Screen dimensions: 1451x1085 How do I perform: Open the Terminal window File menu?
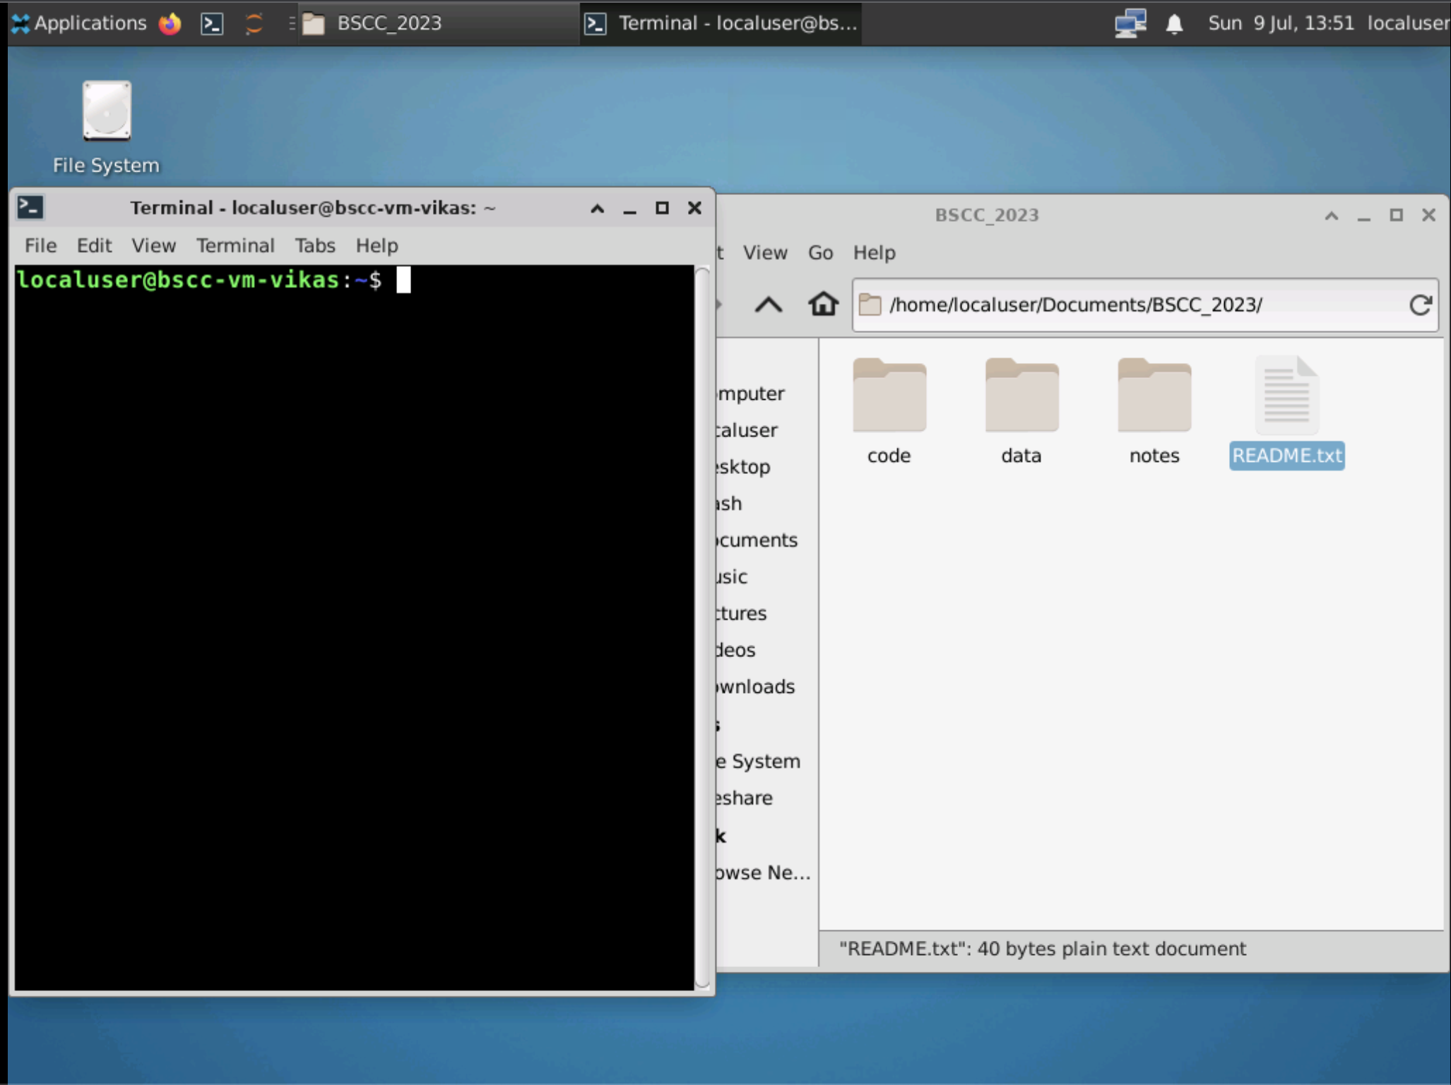pos(40,245)
